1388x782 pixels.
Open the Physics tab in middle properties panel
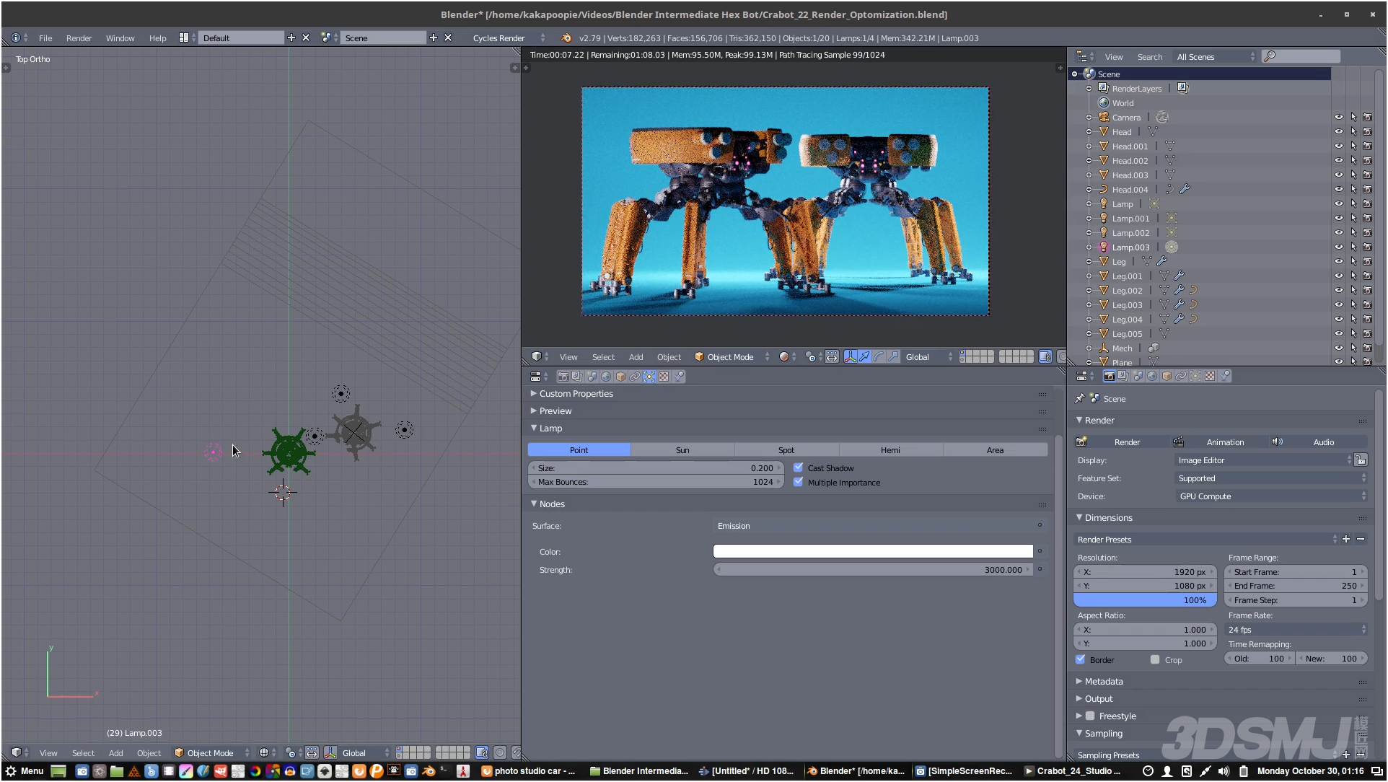[678, 377]
